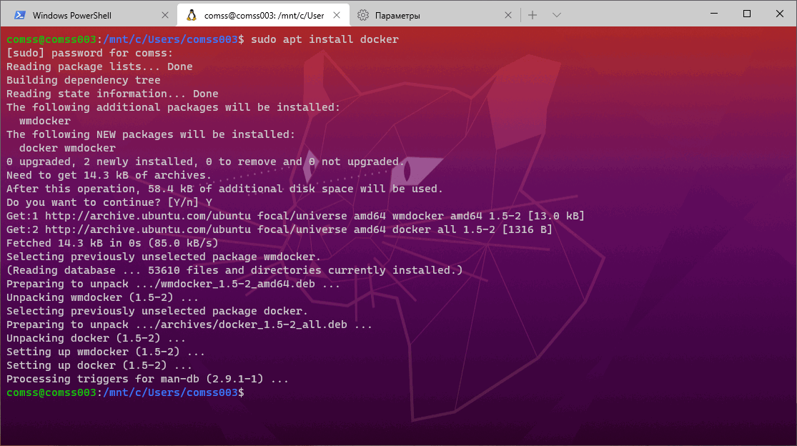Minimize the Windows Terminal window
This screenshot has height=446, width=797.
[x=713, y=14]
